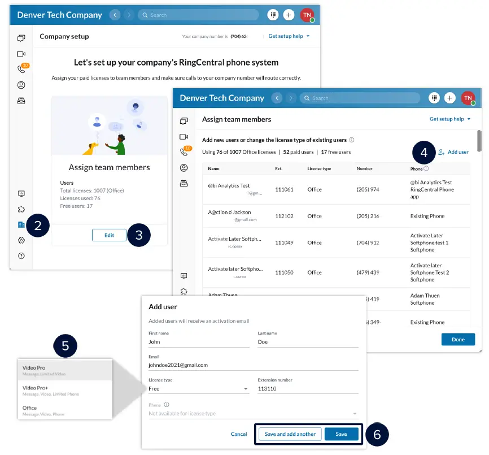
Task: Open the Video icon in the sidebar
Action: [20, 53]
